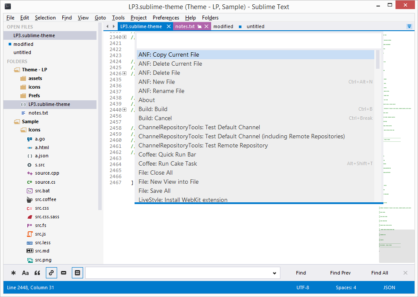
Task: Open the Preferences menu
Action: coord(166,18)
